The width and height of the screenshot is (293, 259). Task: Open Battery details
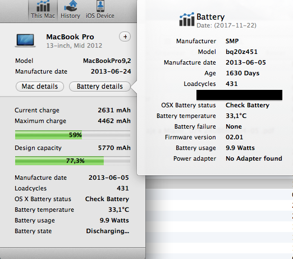tap(100, 87)
